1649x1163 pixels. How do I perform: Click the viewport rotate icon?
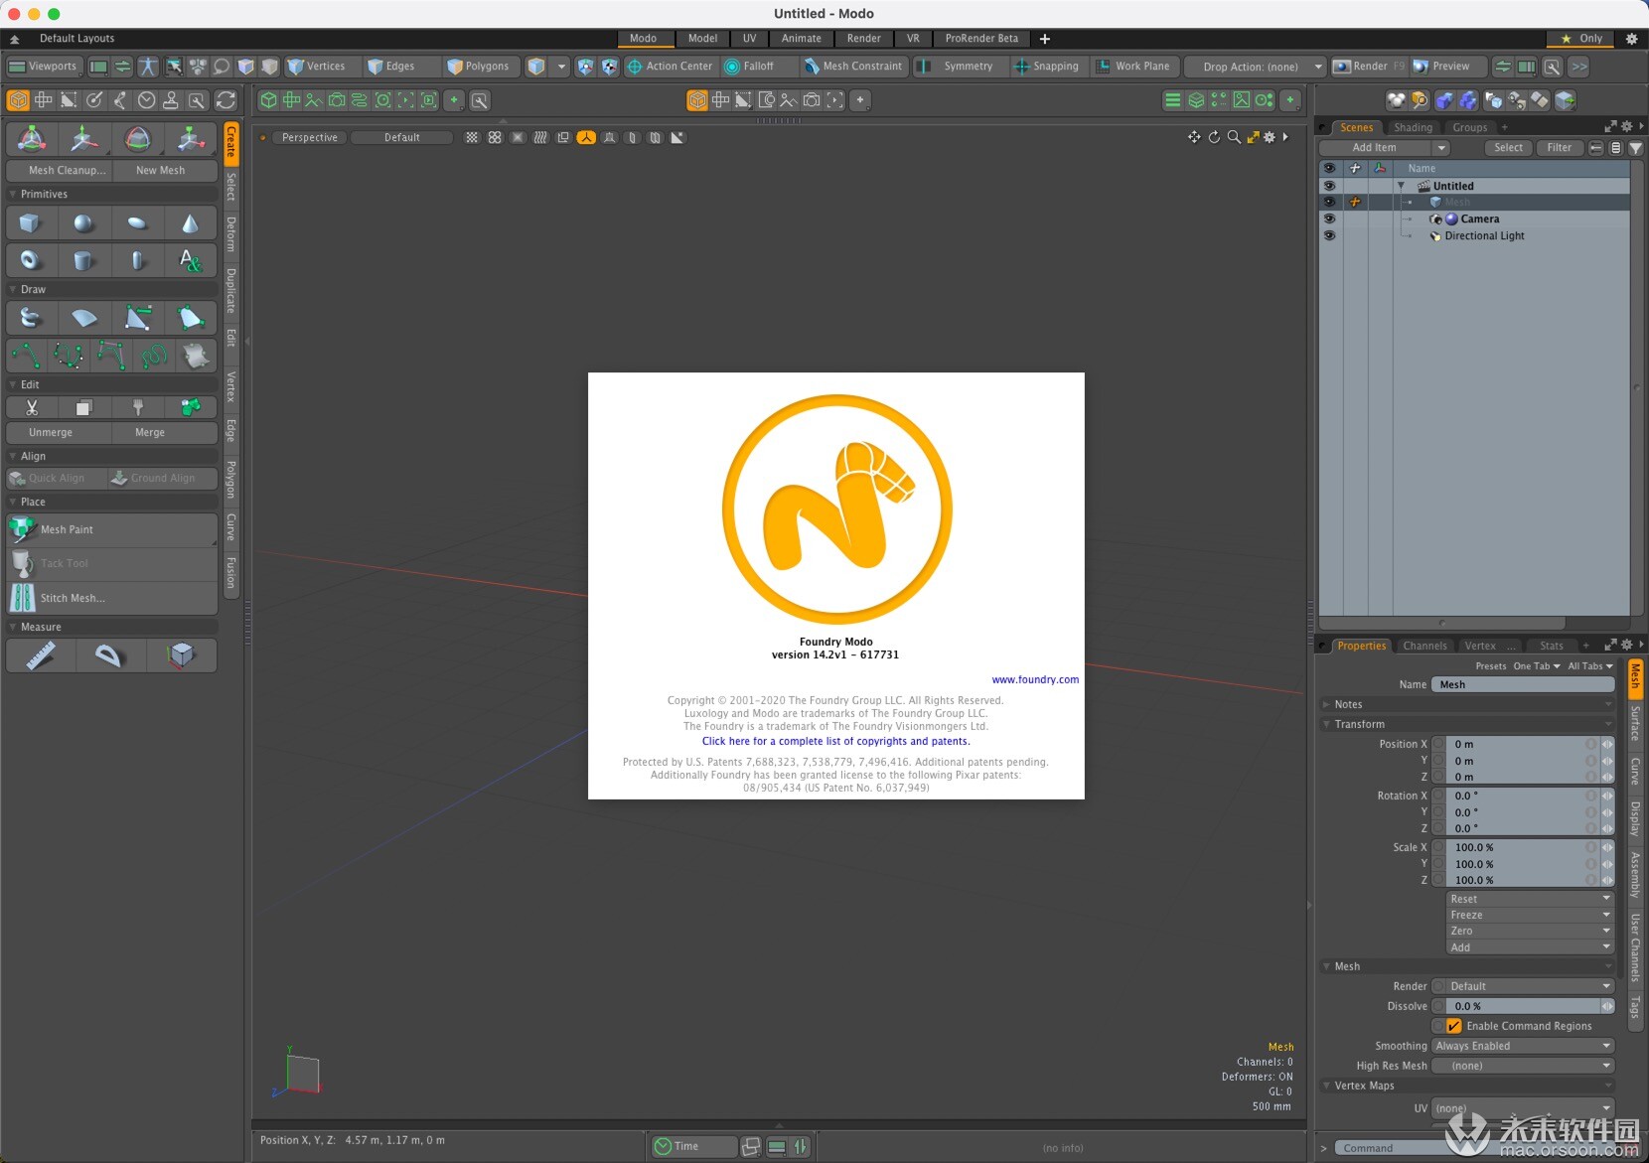[1214, 137]
